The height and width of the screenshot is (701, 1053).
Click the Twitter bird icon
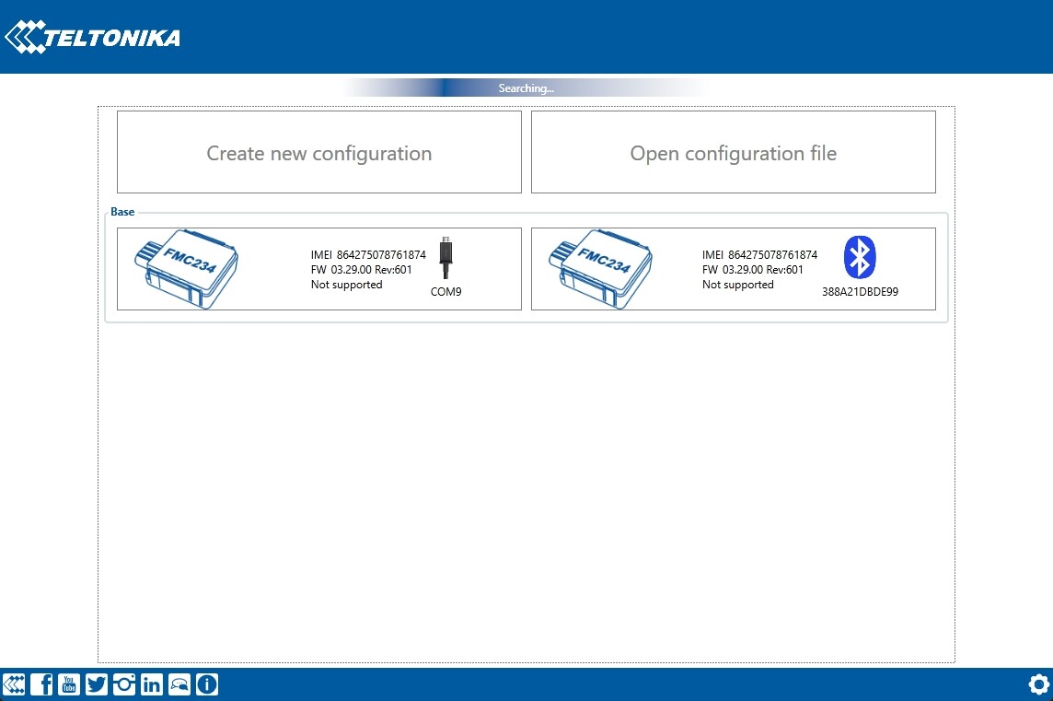click(97, 684)
